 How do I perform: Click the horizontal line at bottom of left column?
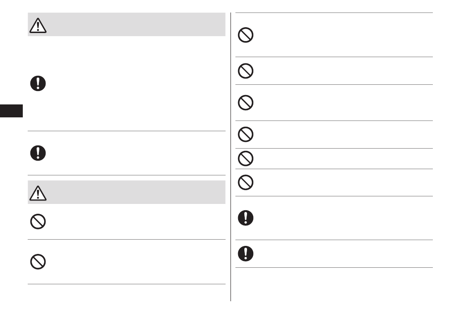tap(126, 284)
